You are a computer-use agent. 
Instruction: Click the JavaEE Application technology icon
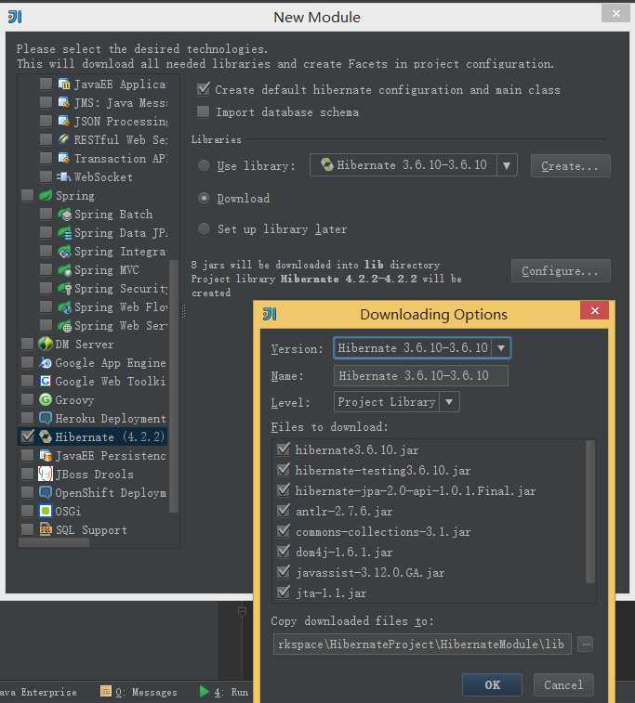click(64, 84)
